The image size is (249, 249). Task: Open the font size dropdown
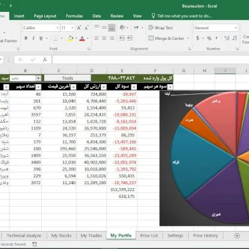(72, 28)
